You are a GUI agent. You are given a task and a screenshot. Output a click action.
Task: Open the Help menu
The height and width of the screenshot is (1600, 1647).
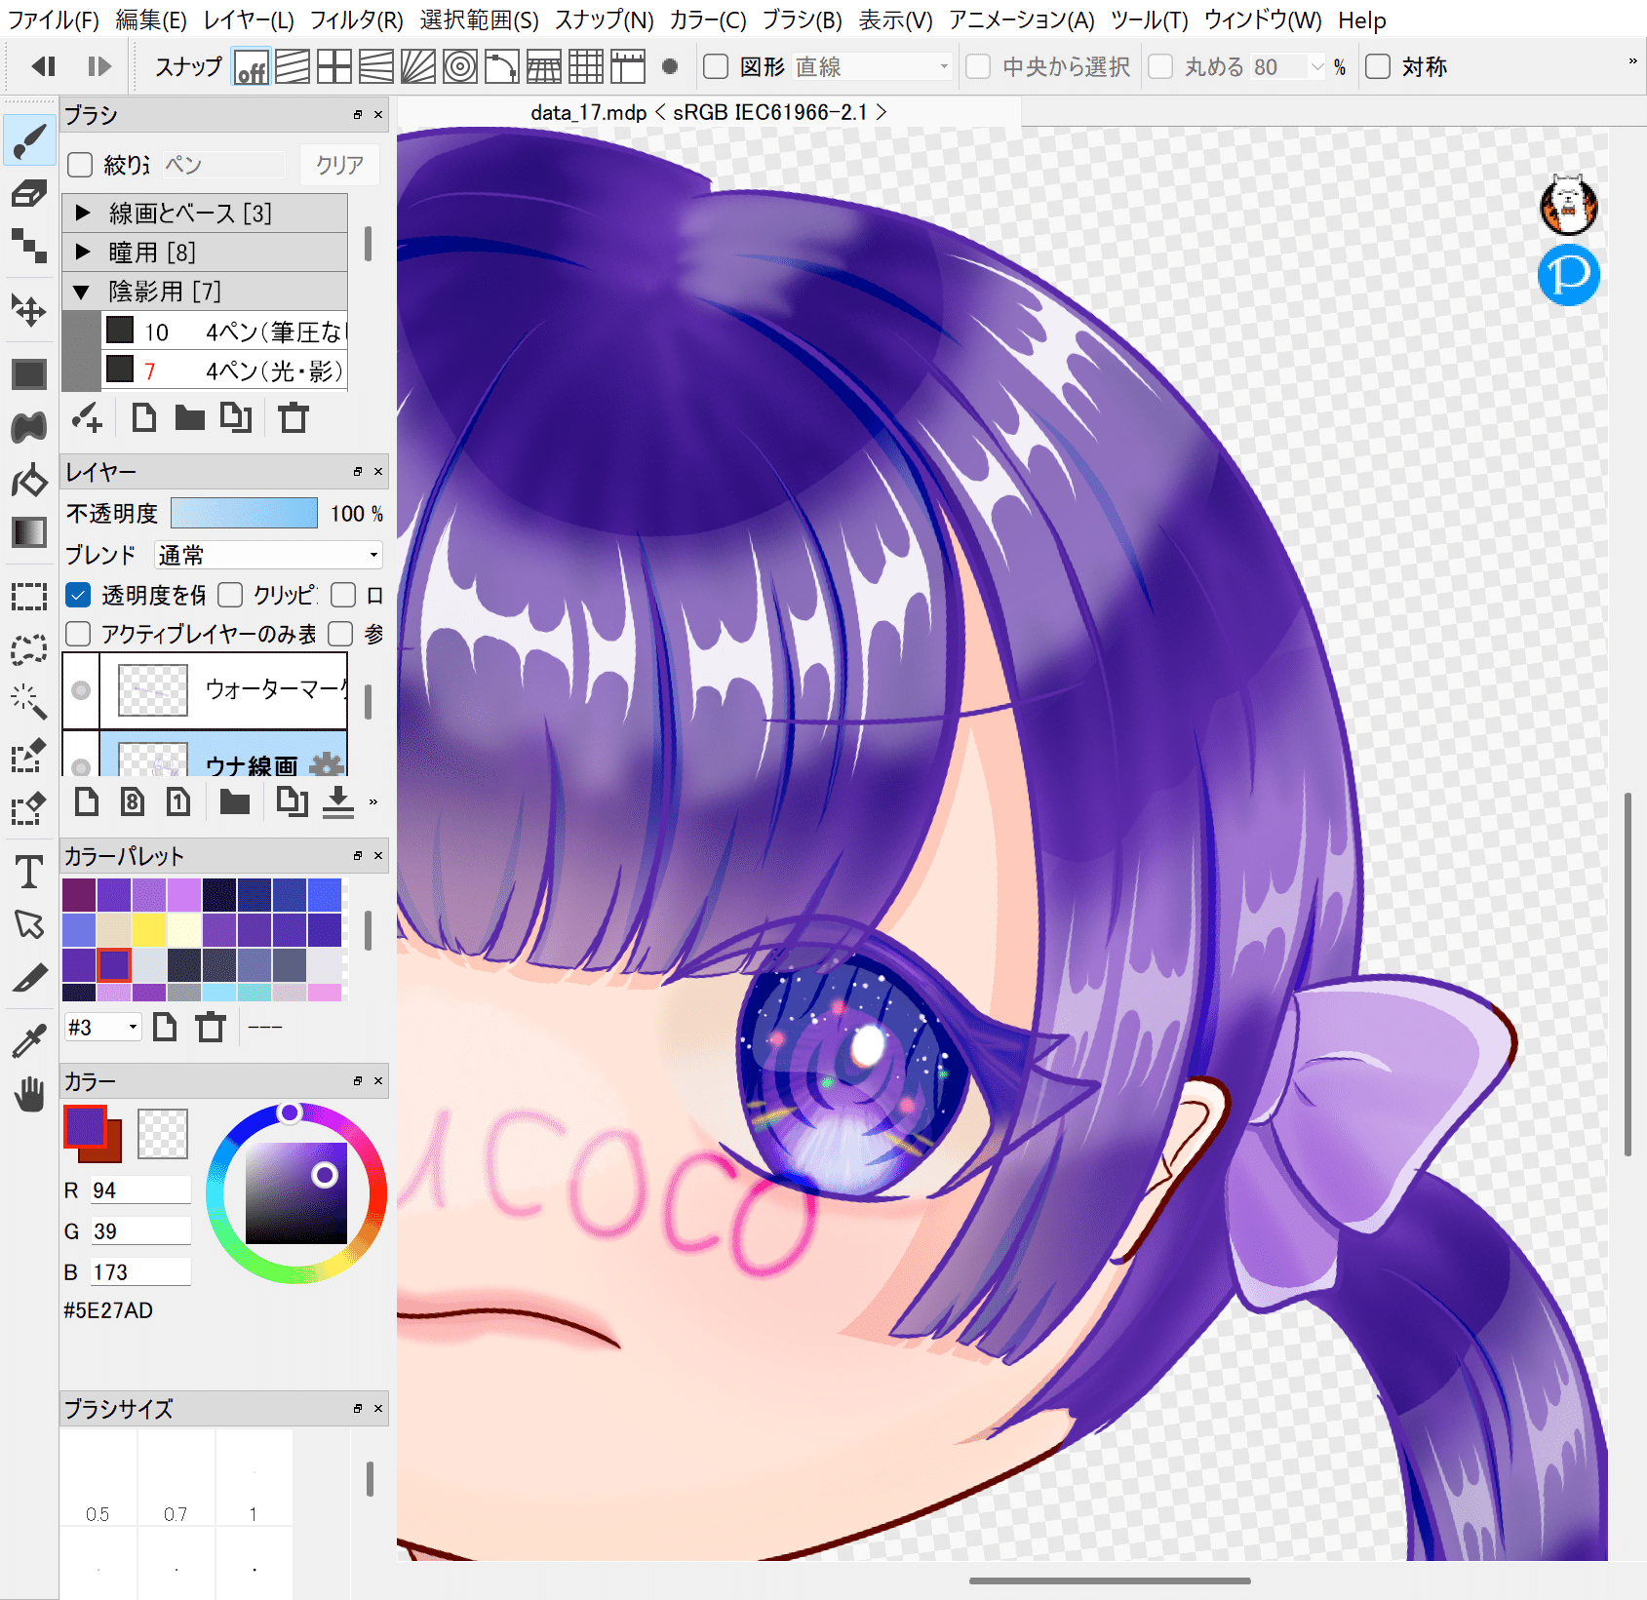pyautogui.click(x=1361, y=20)
